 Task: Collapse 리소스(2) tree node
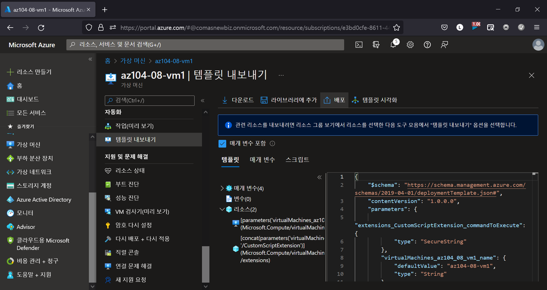(222, 209)
